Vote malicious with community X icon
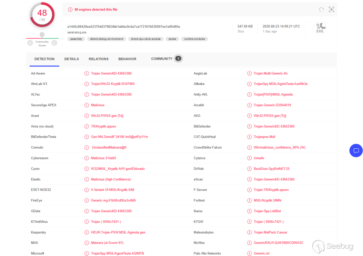Image resolution: width=363 pixels, height=256 pixels. click(30, 43)
